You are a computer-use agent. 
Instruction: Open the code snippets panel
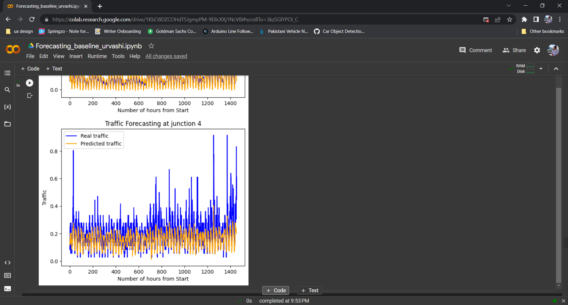point(7,263)
